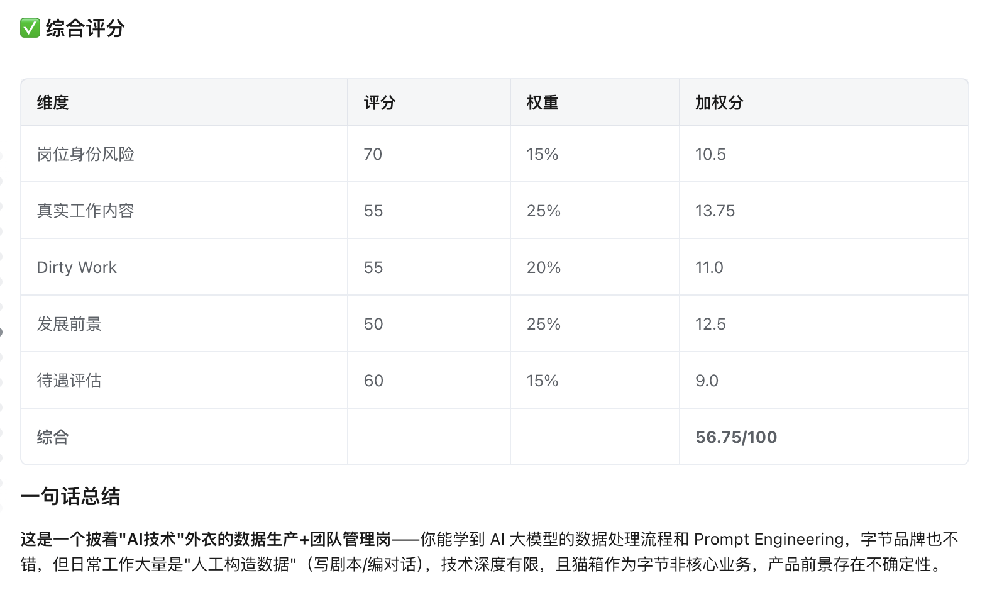Click the bold summary sentence starting 这是一个披着
Viewport: 997px width, 590px height.
(206, 539)
